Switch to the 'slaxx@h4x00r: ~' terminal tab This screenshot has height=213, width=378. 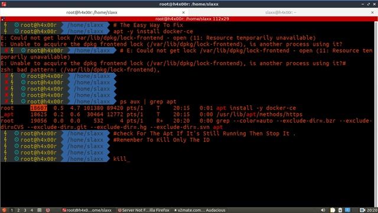[x=281, y=12]
